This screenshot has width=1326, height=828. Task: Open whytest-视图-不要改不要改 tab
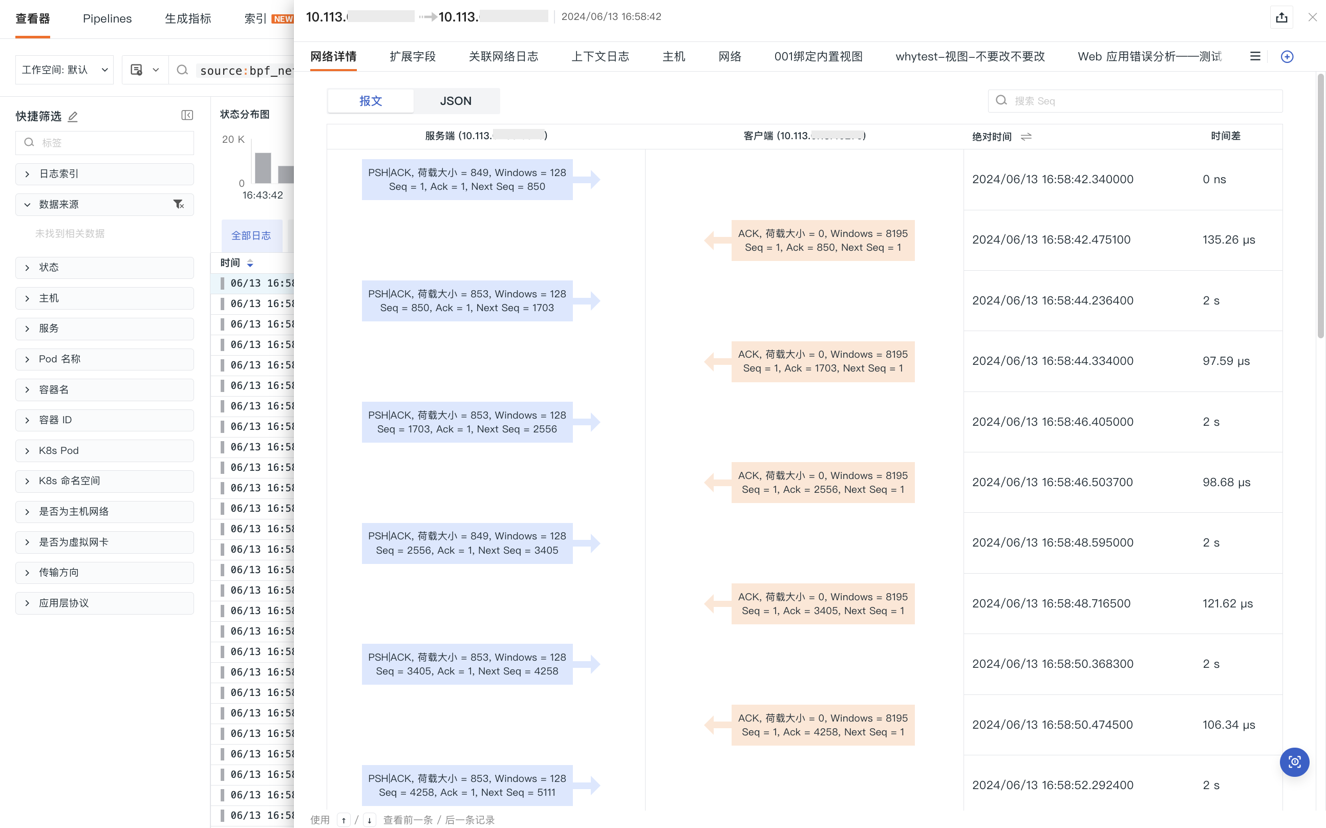[970, 56]
